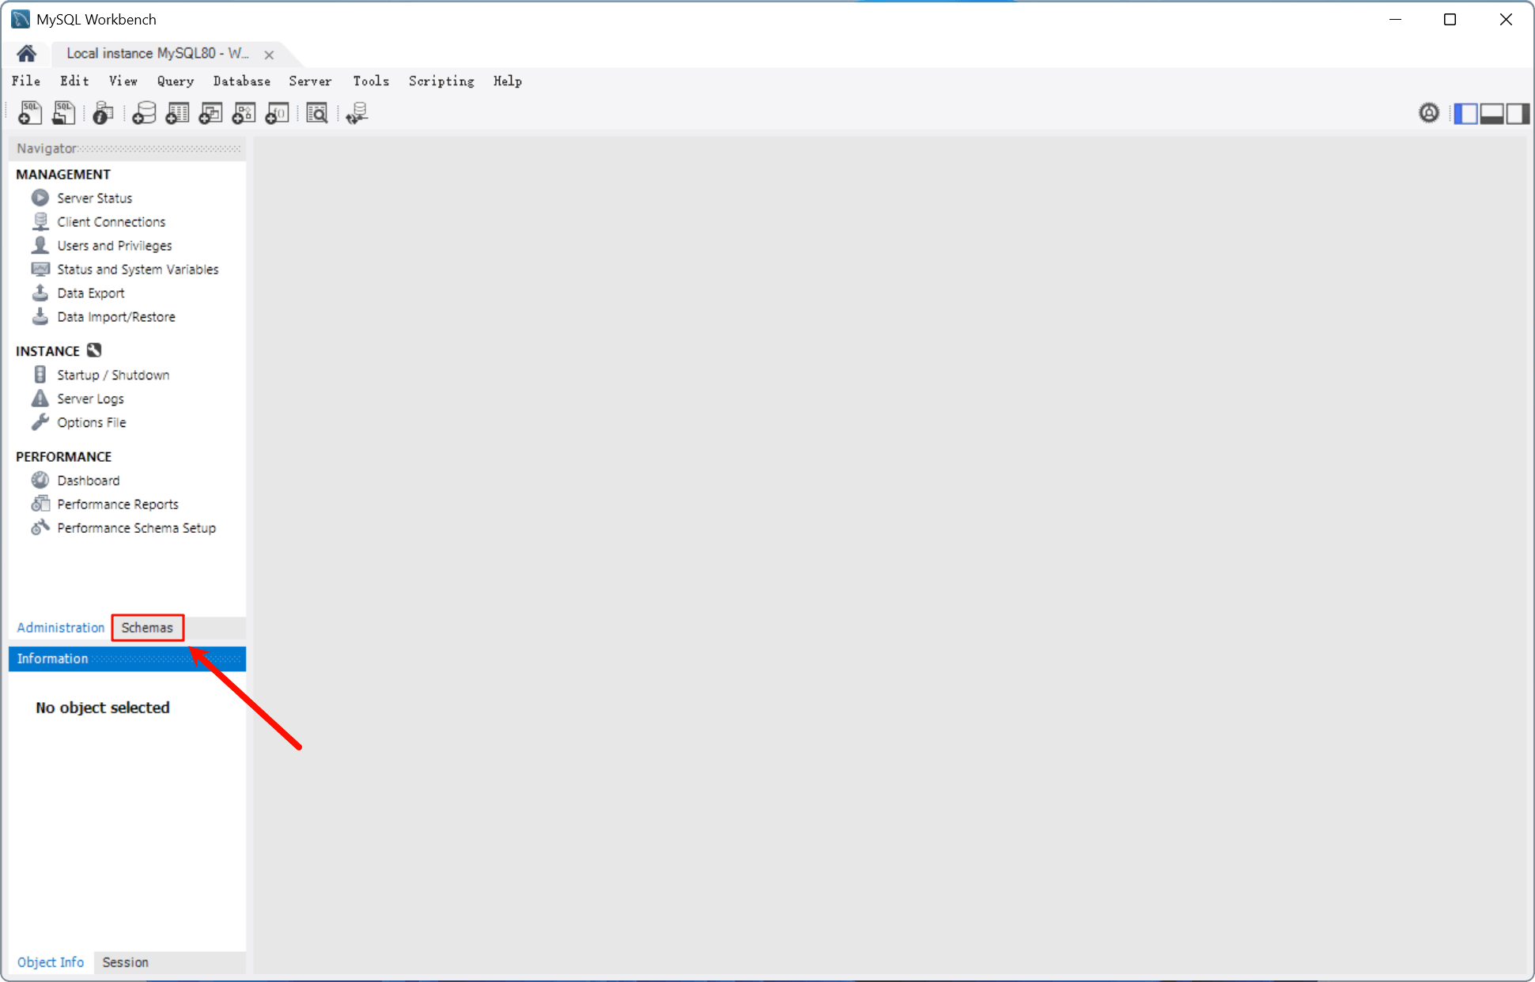Open the Edit menu
Viewport: 1535px width, 982px height.
click(74, 81)
